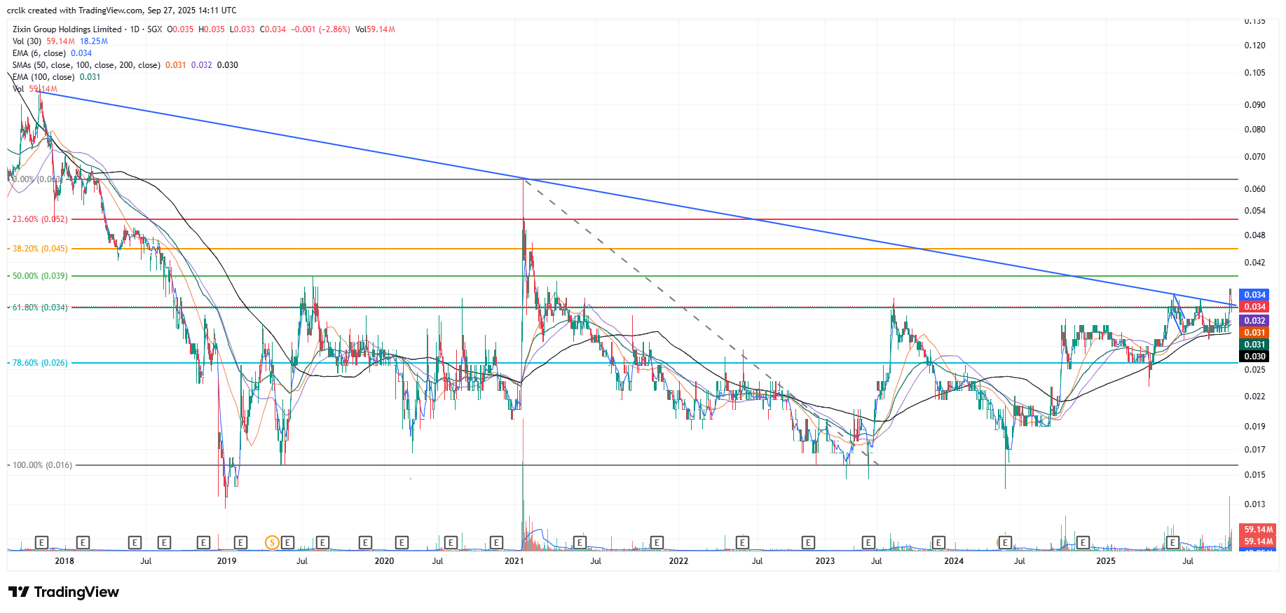Select the Vol (30) indicator legend
The height and width of the screenshot is (613, 1286).
pos(27,41)
